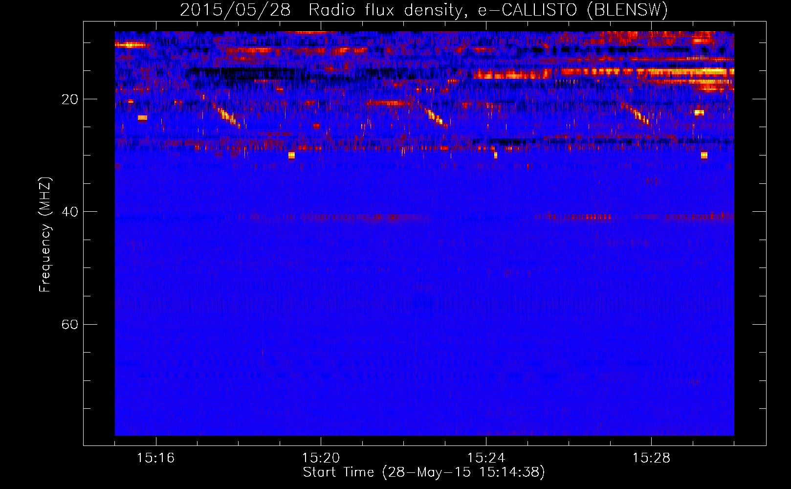
Task: Click the 15:28 time axis label
Action: (x=651, y=458)
